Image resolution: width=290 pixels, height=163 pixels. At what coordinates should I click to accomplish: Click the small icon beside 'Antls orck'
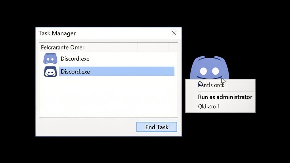coord(200,84)
